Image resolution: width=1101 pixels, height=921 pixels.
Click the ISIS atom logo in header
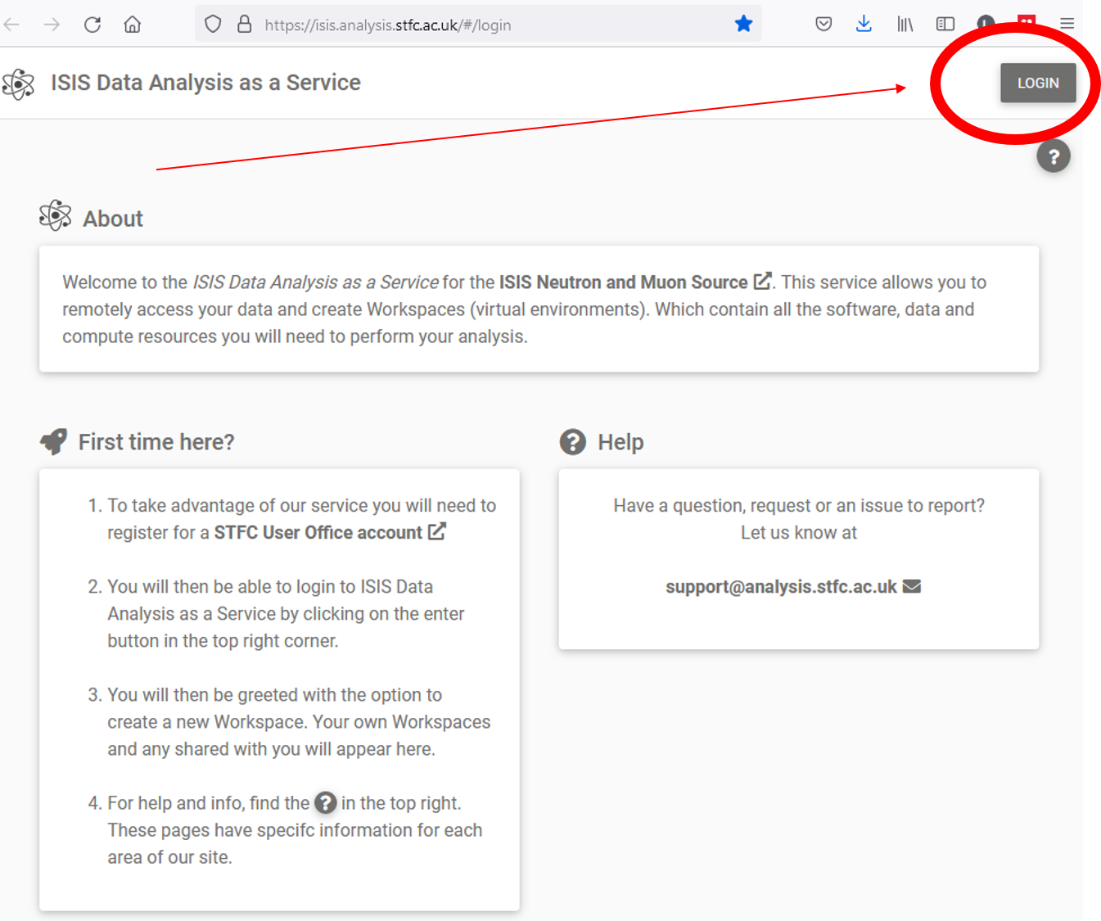tap(18, 84)
